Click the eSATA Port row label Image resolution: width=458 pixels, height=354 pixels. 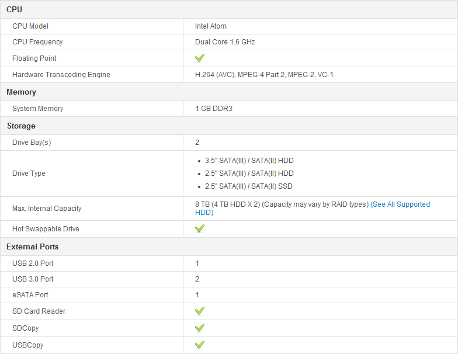click(x=30, y=295)
